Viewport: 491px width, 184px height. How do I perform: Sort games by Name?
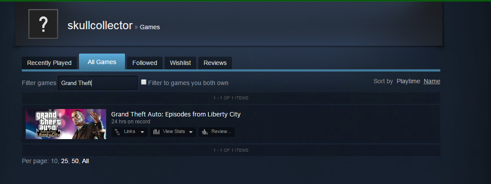(x=432, y=81)
